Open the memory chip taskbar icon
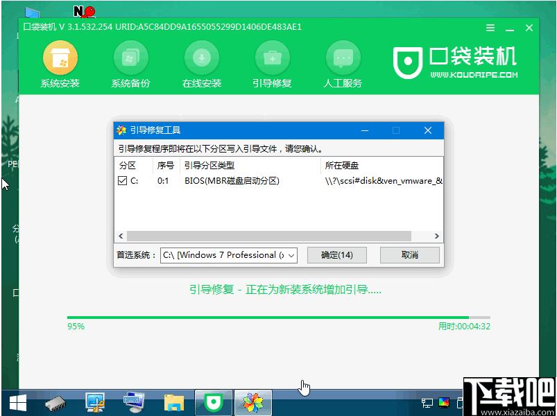This screenshot has width=557, height=416. click(55, 404)
